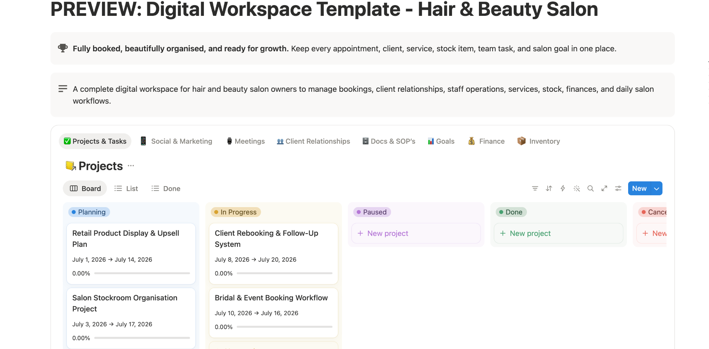The image size is (709, 349).
Task: Click plus icon in Done column
Action: point(503,233)
